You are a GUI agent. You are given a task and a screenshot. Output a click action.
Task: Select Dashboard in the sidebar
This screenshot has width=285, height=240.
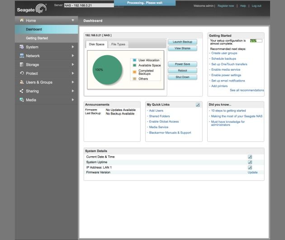tap(46, 29)
